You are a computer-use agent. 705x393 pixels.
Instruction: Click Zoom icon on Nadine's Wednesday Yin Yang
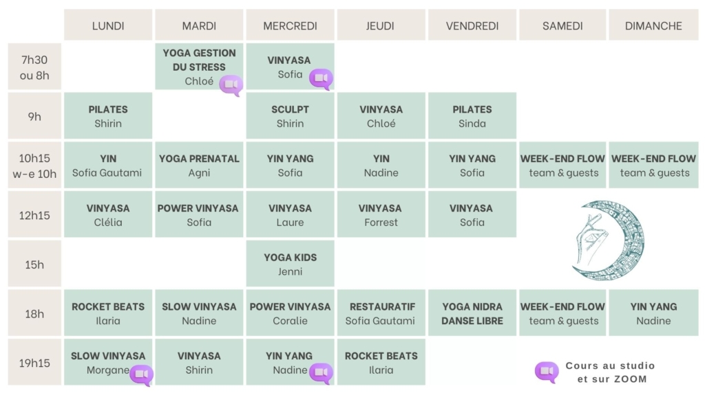(321, 372)
